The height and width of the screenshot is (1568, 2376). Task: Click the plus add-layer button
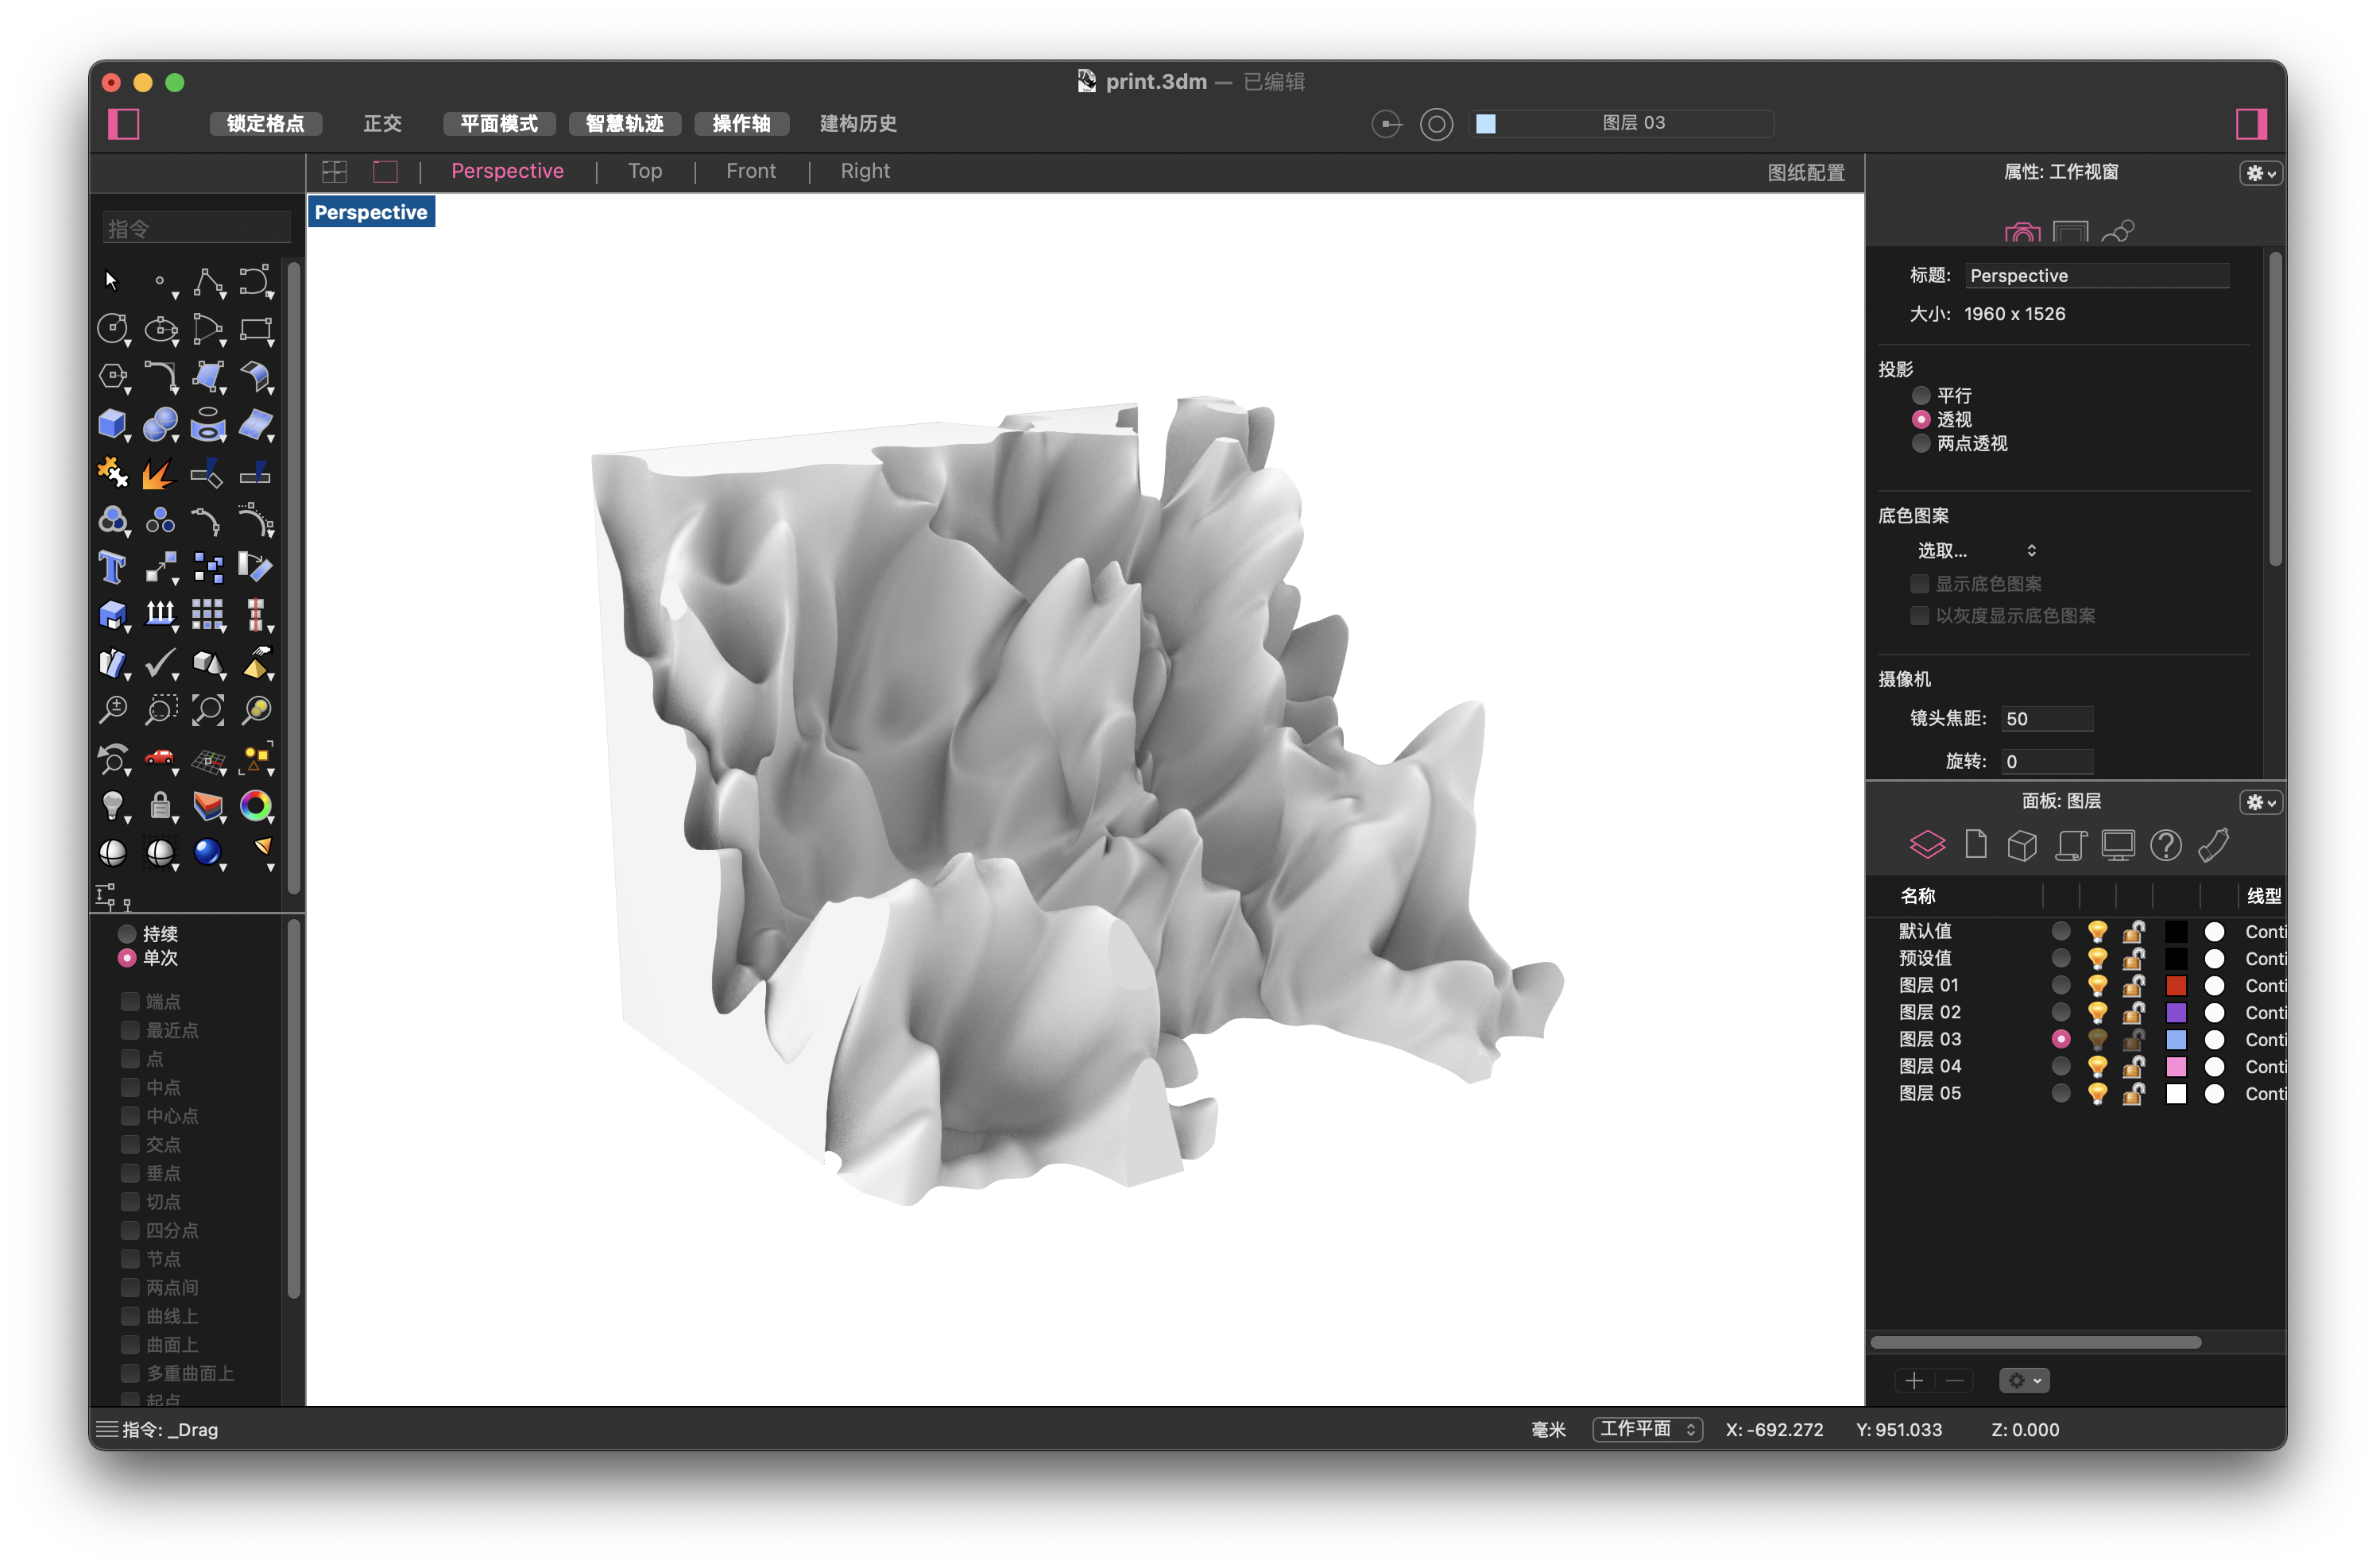1914,1380
